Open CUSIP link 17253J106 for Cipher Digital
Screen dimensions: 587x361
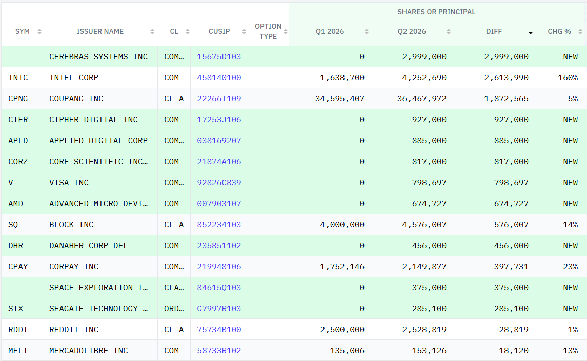tap(219, 120)
